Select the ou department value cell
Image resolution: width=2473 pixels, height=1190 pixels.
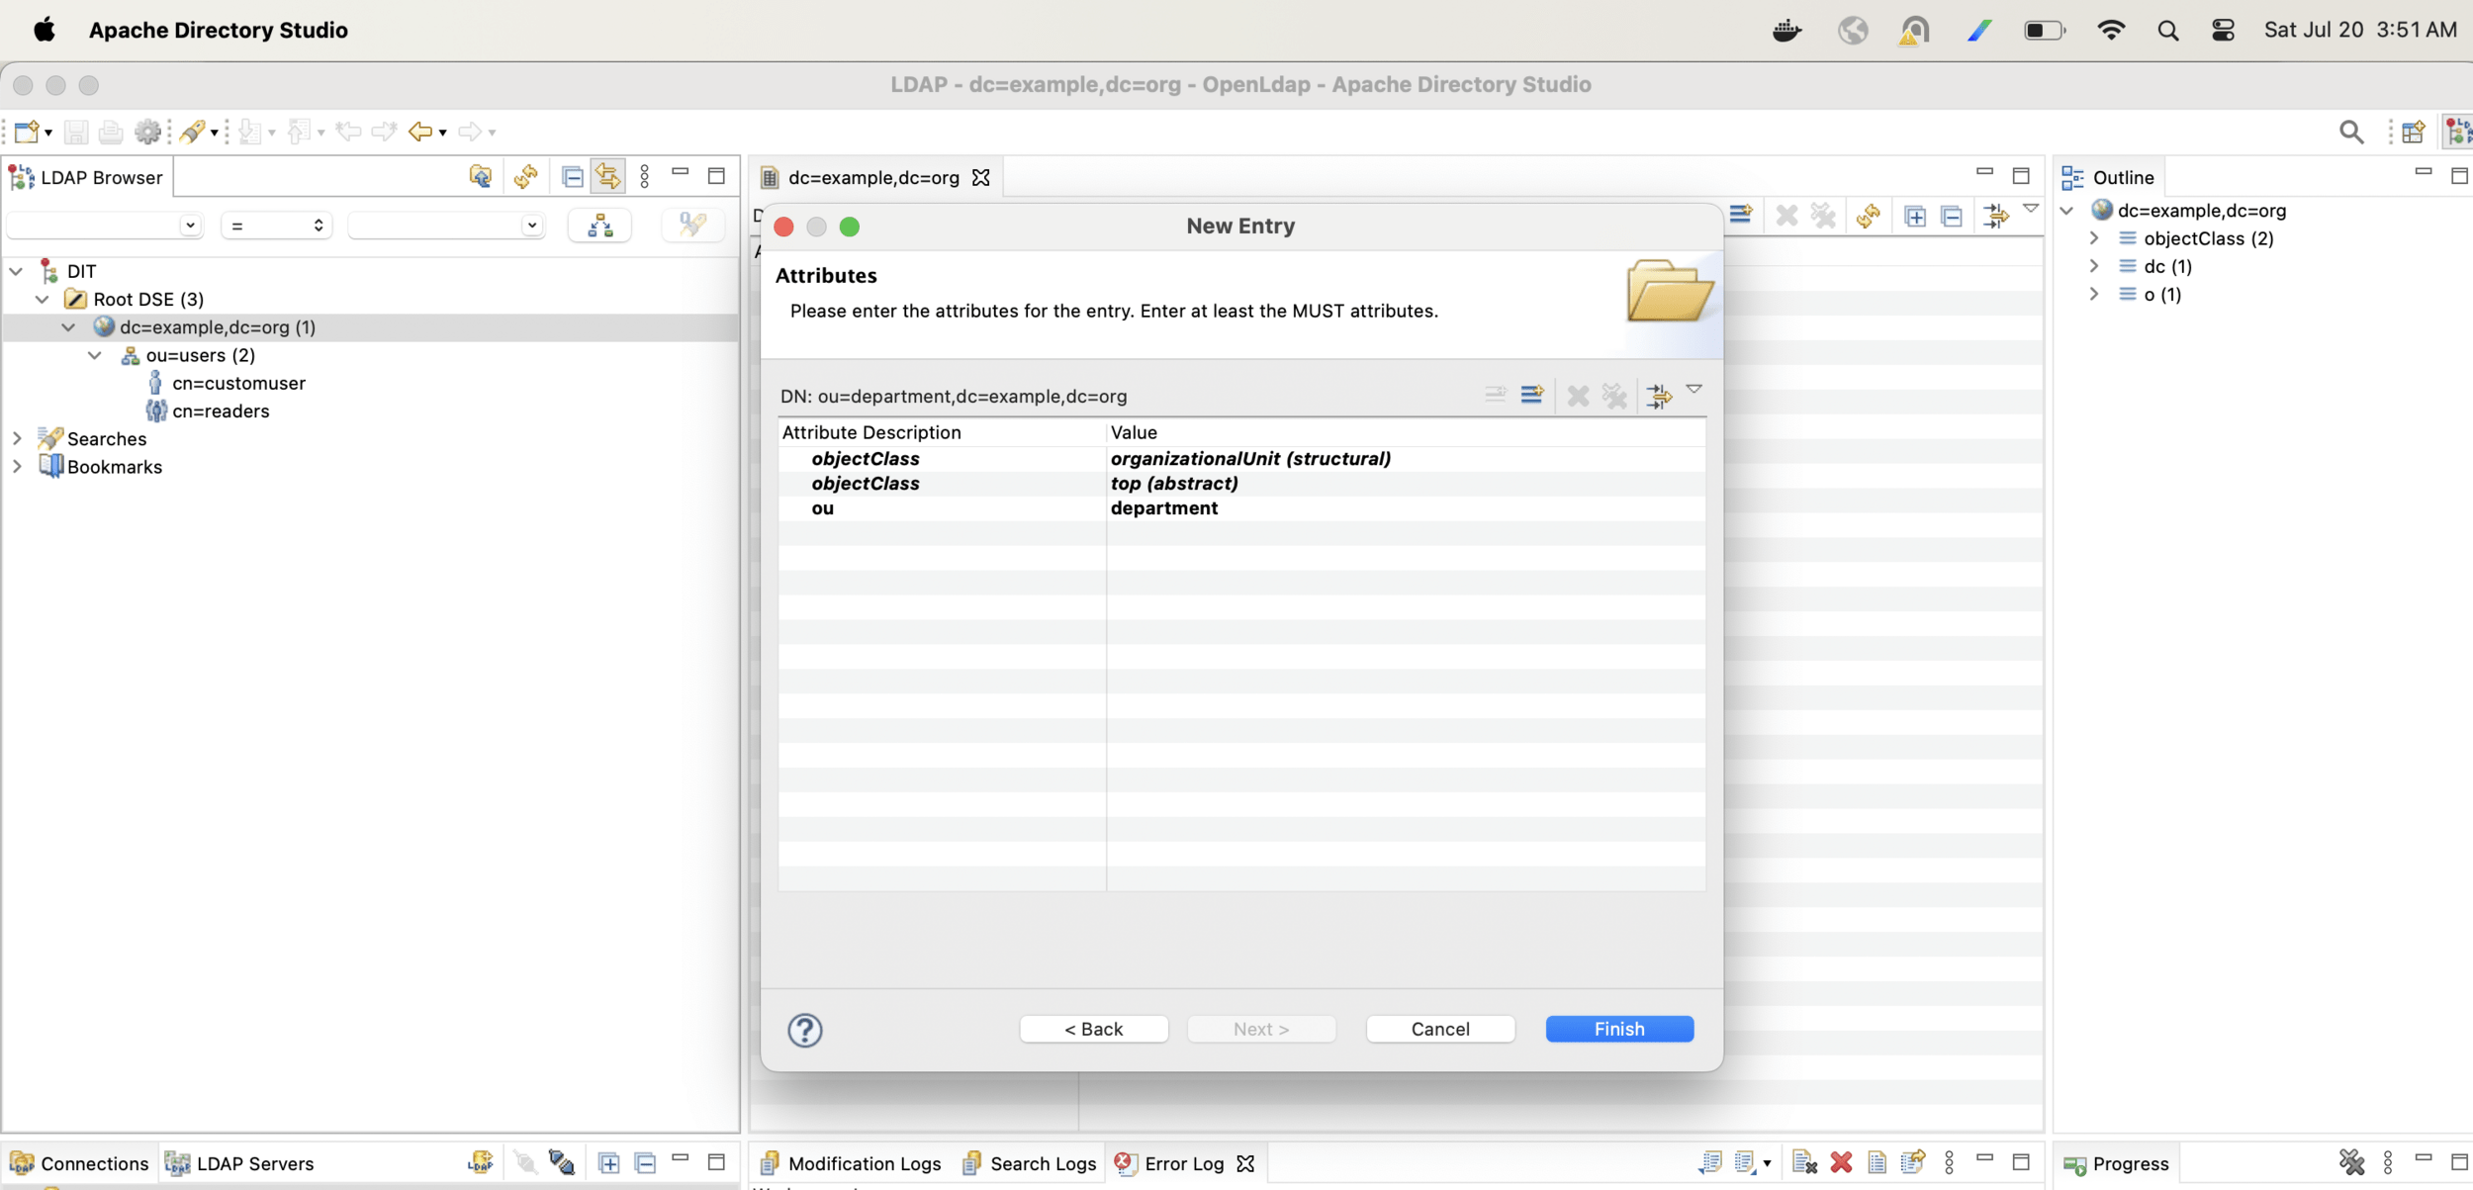coord(1164,508)
